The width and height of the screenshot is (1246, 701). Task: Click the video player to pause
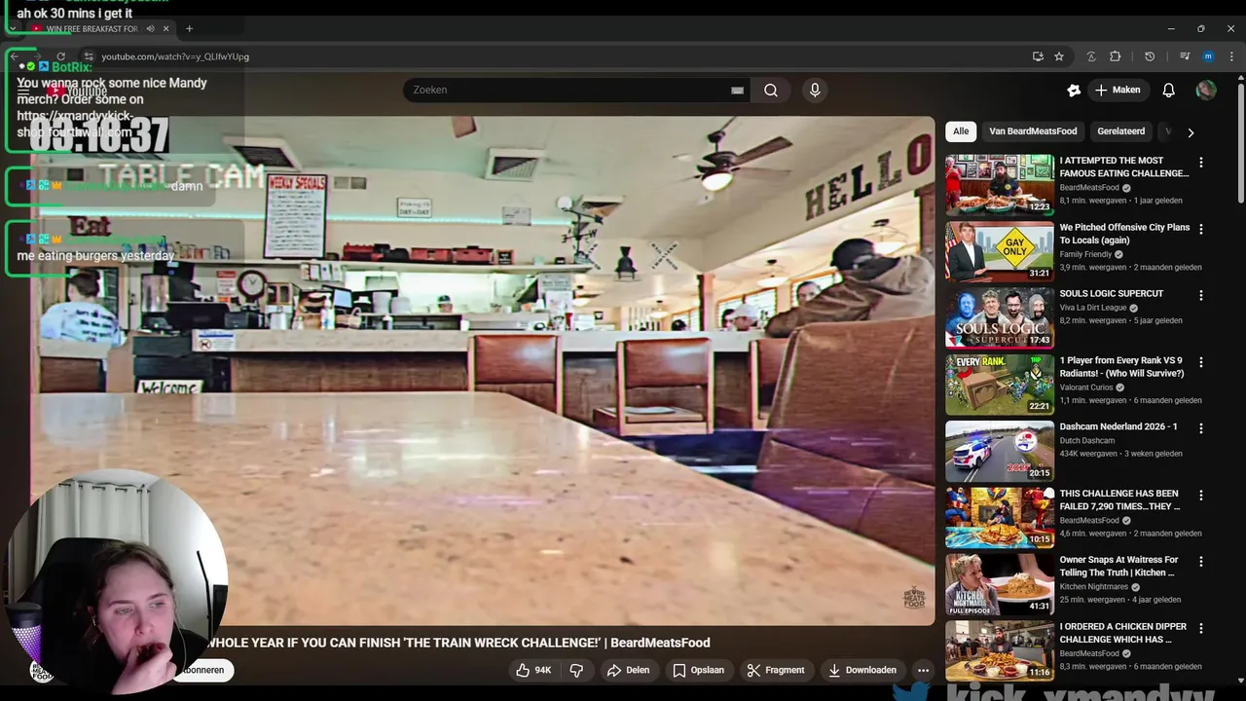click(482, 370)
